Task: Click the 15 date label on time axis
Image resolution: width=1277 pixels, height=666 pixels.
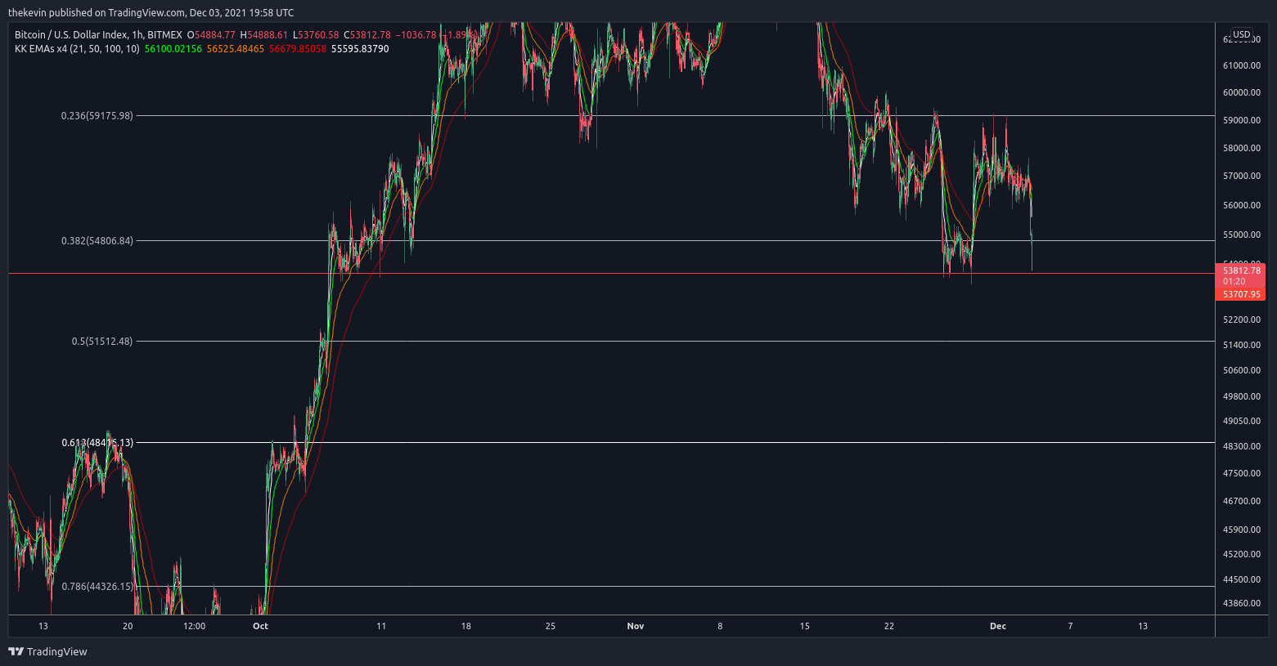Action: click(x=805, y=626)
